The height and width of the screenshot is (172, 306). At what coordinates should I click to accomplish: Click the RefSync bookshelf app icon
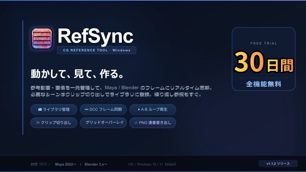[x=42, y=38]
